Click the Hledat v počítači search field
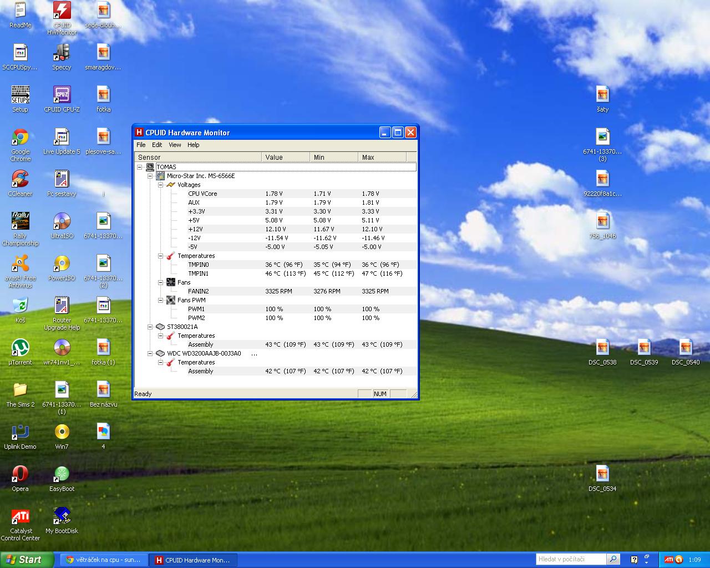Viewport: 710px width, 568px height. point(571,559)
